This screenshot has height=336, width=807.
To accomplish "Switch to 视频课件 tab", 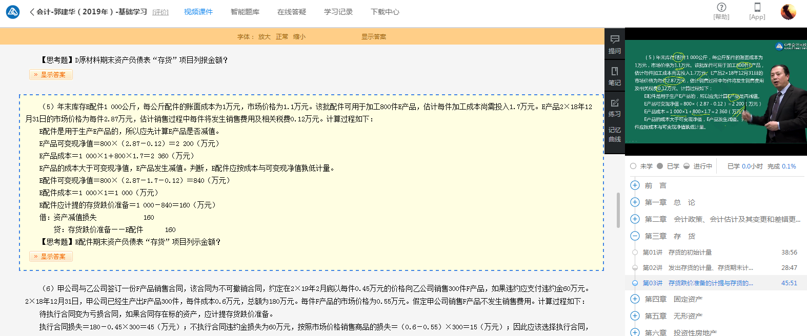I will click(198, 12).
